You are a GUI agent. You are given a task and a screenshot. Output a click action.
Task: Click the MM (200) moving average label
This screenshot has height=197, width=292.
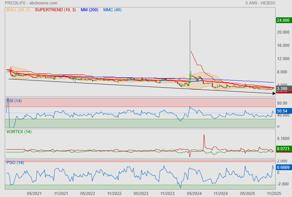(x=89, y=10)
